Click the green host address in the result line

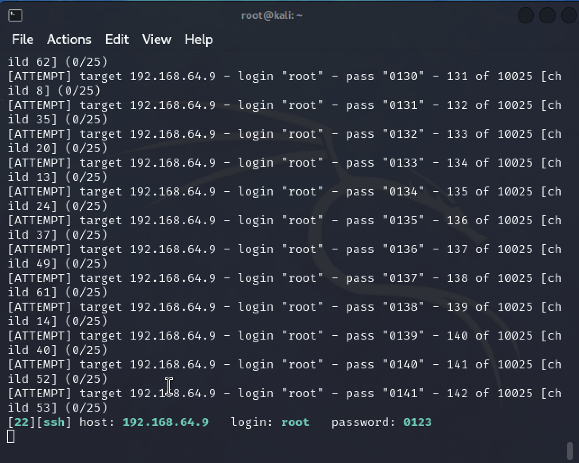[166, 422]
